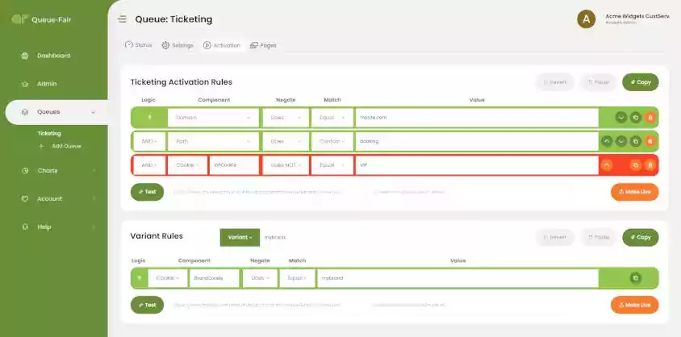Screen dimensions: 681x337
Task: Move the VIPCookie rule up with arrow icon
Action: [606, 165]
